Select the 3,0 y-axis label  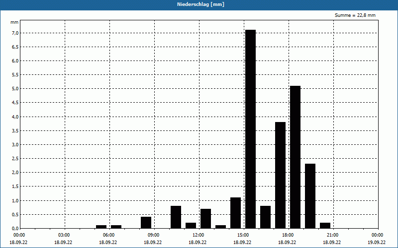click(x=15, y=144)
